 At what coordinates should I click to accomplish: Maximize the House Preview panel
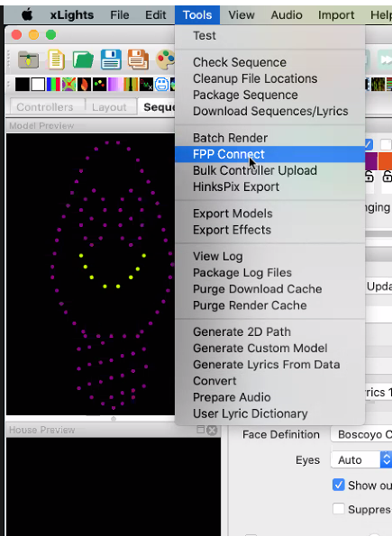[201, 430]
